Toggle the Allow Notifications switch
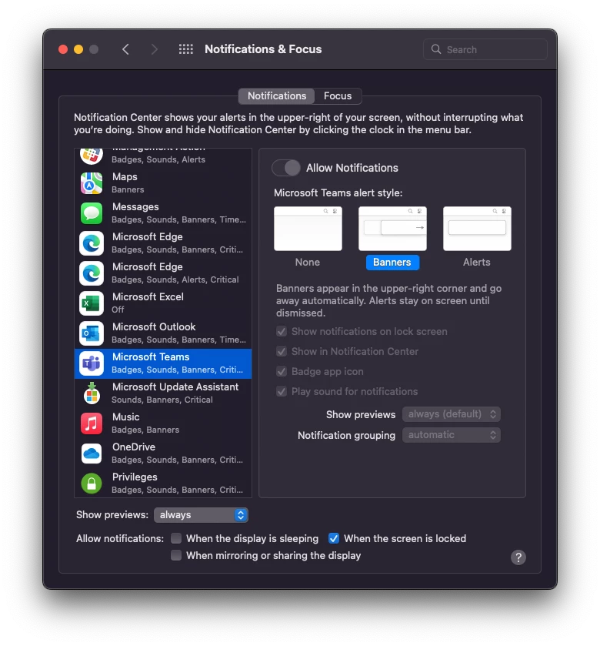 tap(286, 168)
